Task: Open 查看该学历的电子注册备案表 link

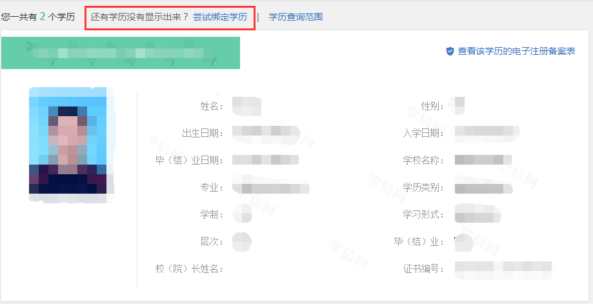Action: (516, 51)
